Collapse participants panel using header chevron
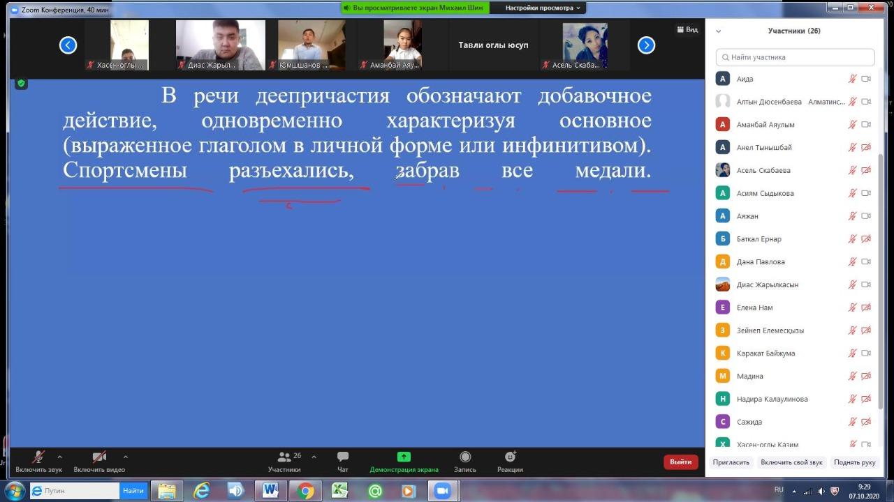This screenshot has height=502, width=894. [719, 31]
